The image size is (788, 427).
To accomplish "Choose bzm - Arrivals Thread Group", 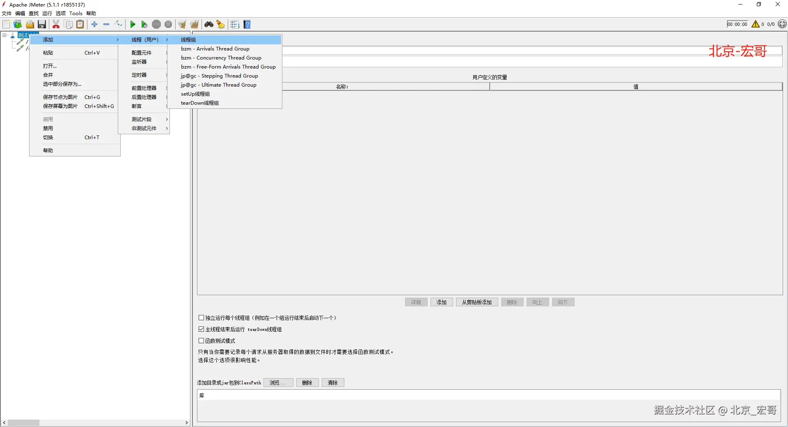I will [x=224, y=49].
